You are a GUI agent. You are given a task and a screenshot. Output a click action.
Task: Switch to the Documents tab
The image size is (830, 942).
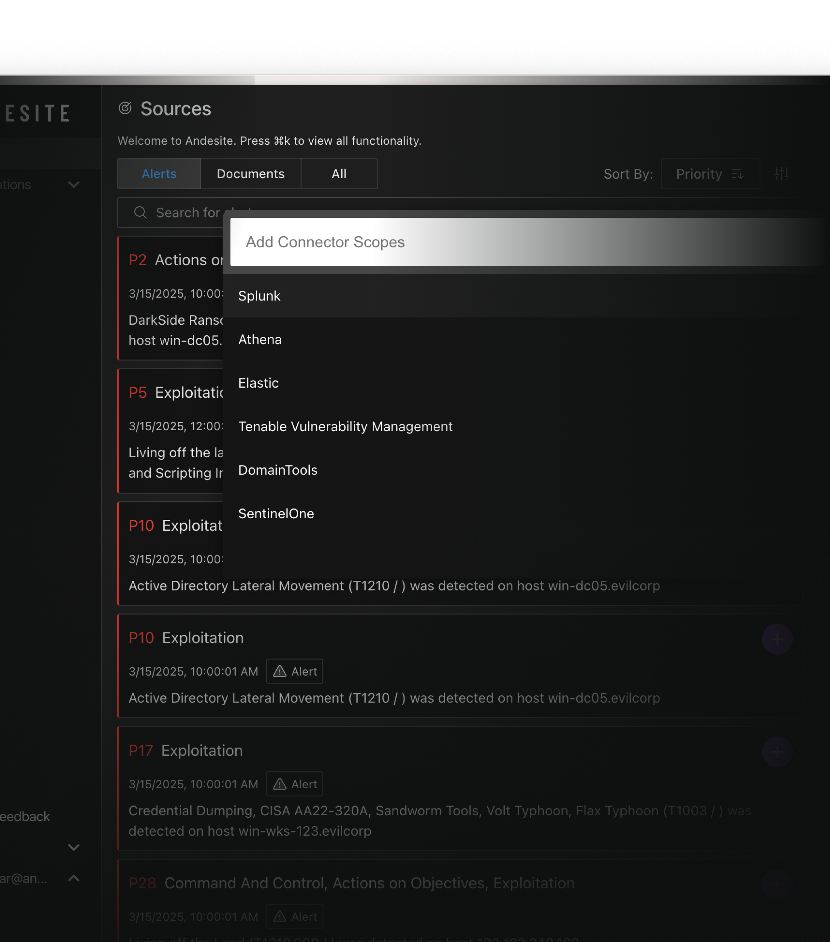[251, 174]
